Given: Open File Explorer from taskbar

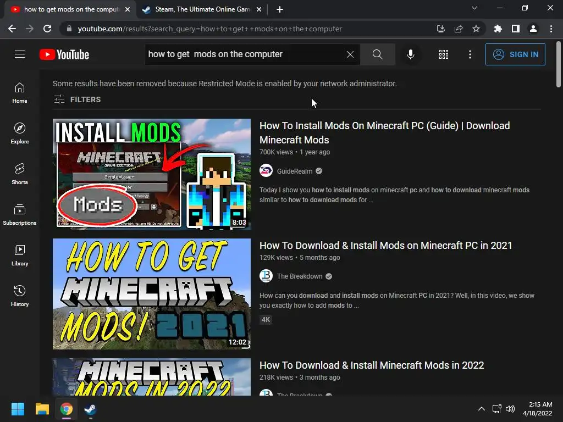Looking at the screenshot, I should [x=42, y=409].
